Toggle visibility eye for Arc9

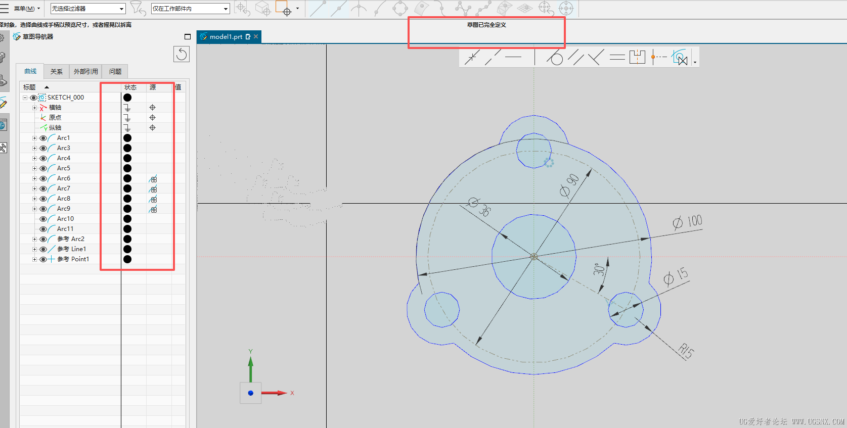pyautogui.click(x=43, y=209)
